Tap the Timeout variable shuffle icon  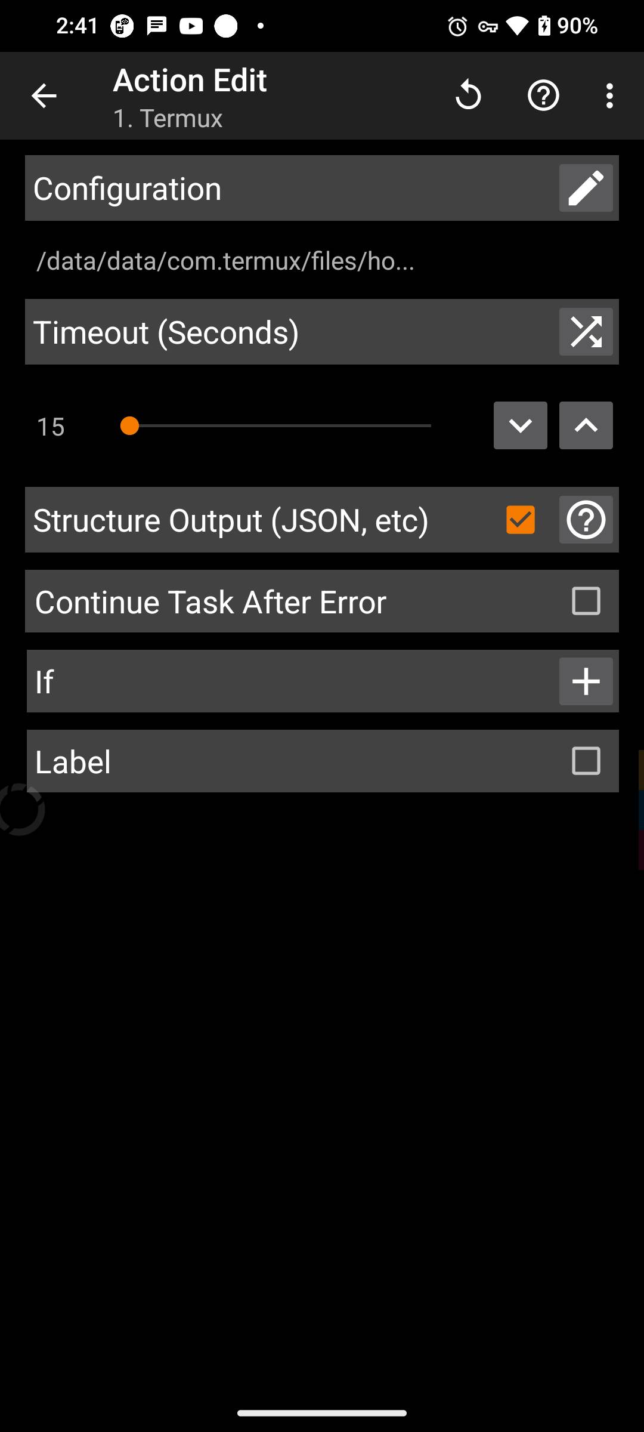586,332
